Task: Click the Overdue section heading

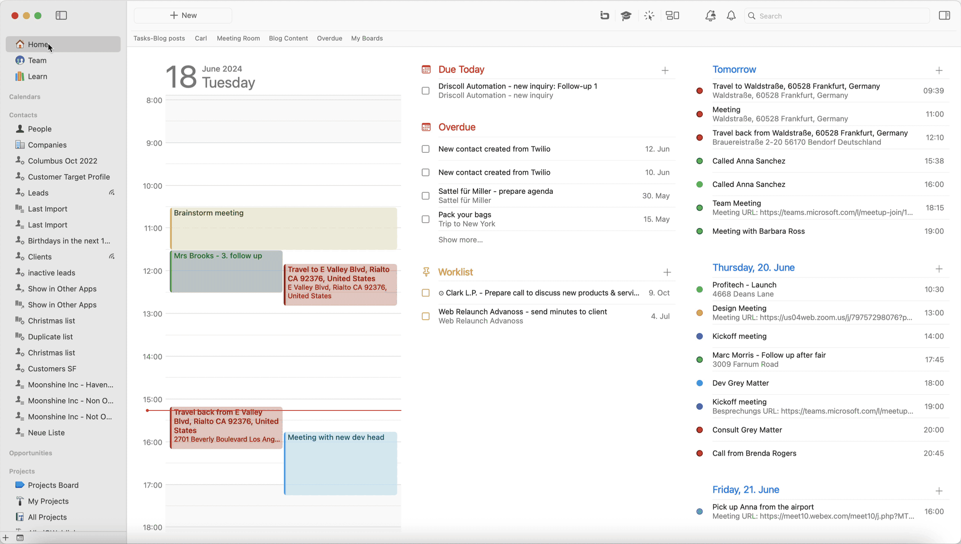Action: pyautogui.click(x=457, y=127)
